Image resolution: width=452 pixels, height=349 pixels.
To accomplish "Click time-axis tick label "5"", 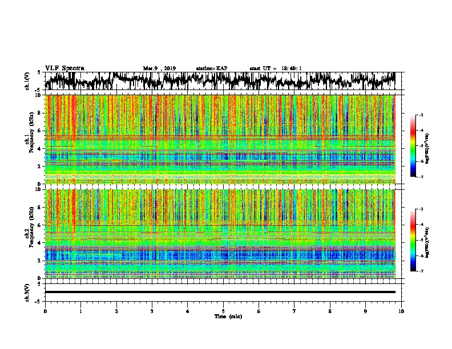I will point(223,311).
